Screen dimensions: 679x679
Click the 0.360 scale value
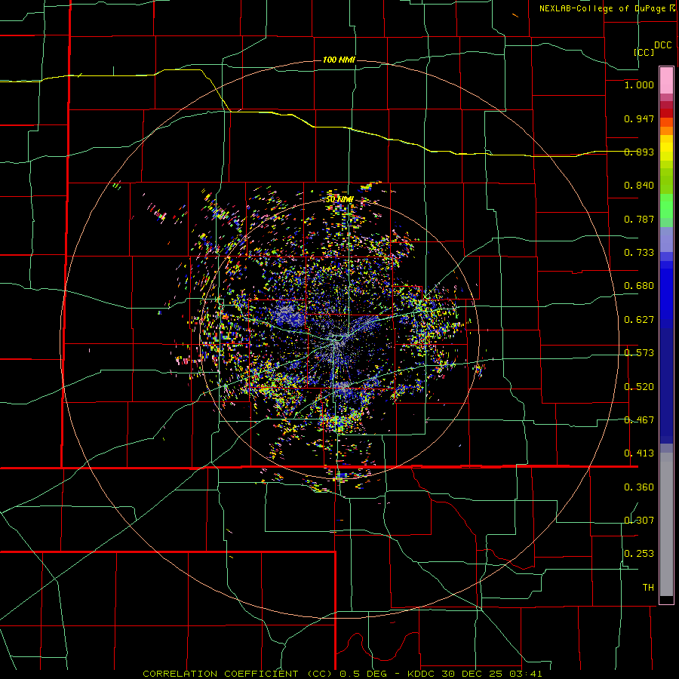pyautogui.click(x=639, y=487)
